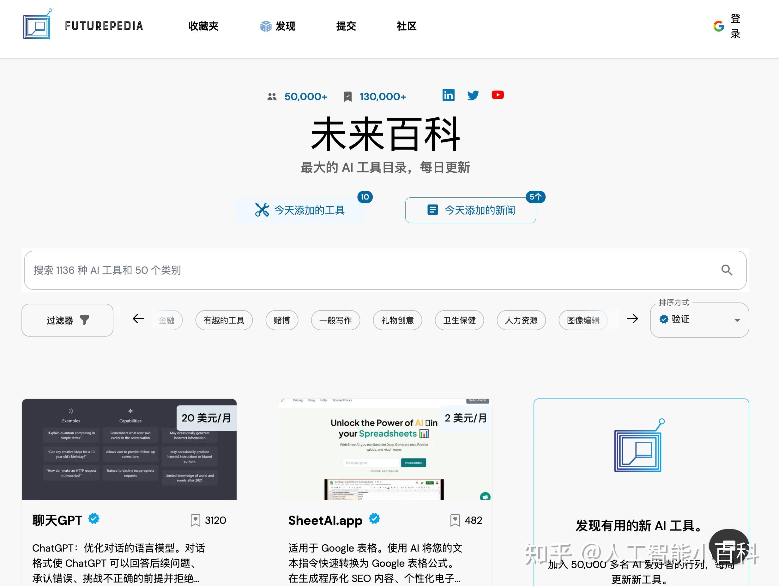Bookmark the SheetAI.app tool (482)
The width and height of the screenshot is (779, 586).
(x=455, y=520)
